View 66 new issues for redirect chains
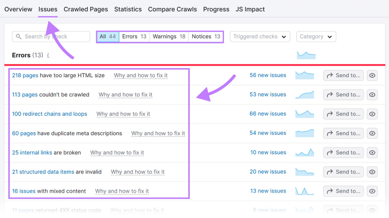The height and width of the screenshot is (218, 389). point(268,114)
